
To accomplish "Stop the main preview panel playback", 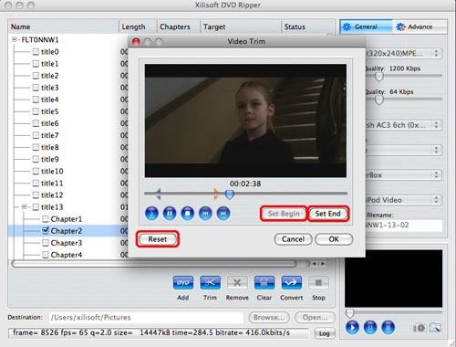I will point(389,328).
